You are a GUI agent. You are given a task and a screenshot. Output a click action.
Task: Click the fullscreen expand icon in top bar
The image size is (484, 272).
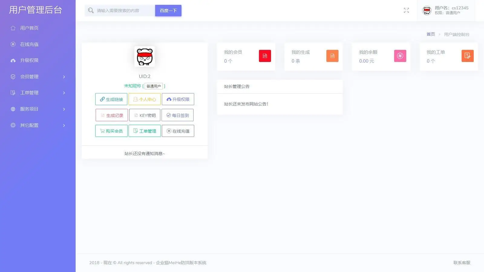[406, 10]
